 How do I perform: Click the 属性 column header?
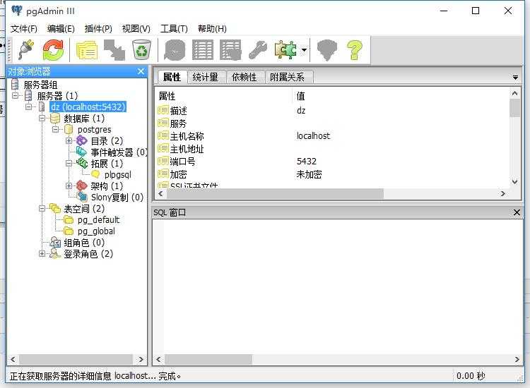(x=225, y=96)
